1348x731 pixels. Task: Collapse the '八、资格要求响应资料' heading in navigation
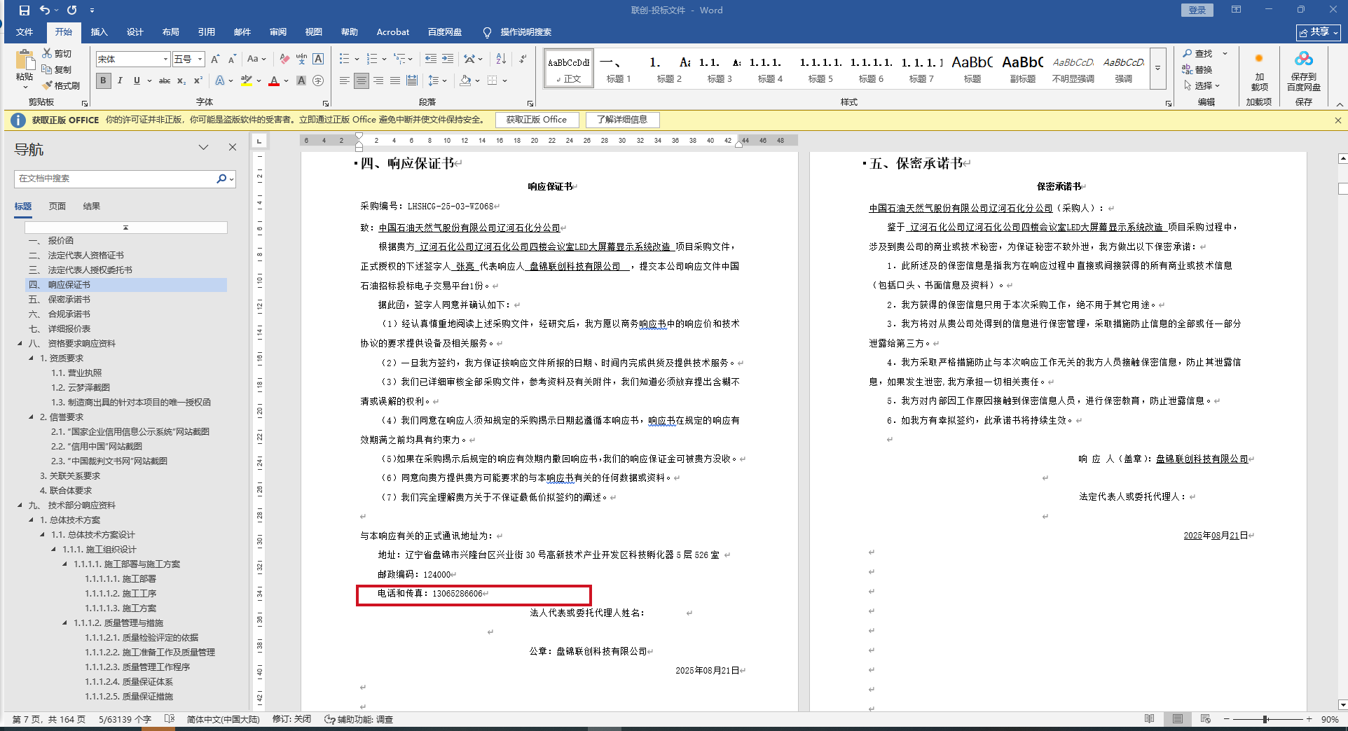point(20,344)
